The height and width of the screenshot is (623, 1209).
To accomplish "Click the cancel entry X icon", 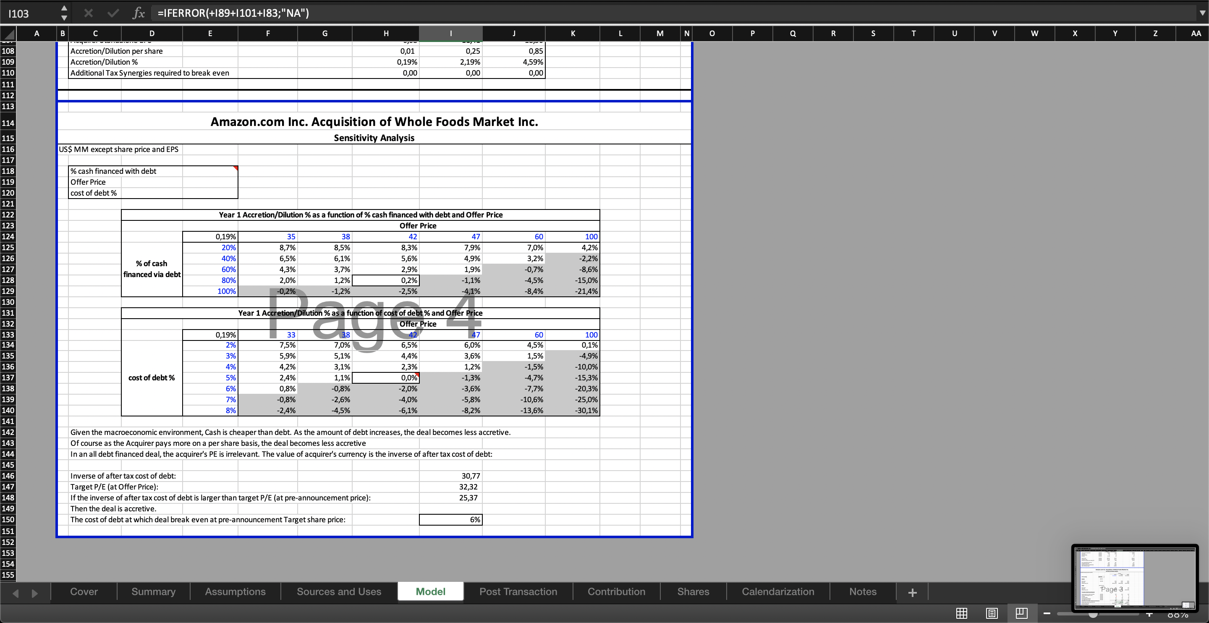I will [88, 13].
